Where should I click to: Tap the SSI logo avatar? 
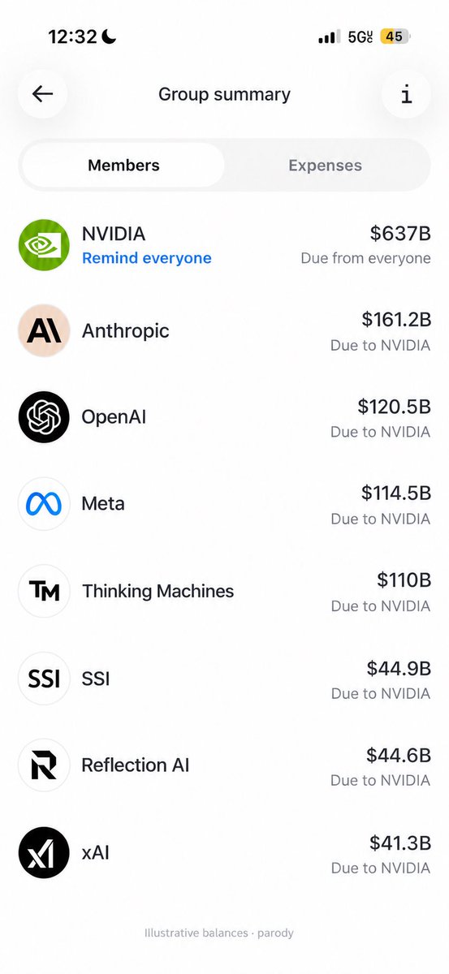coord(44,678)
